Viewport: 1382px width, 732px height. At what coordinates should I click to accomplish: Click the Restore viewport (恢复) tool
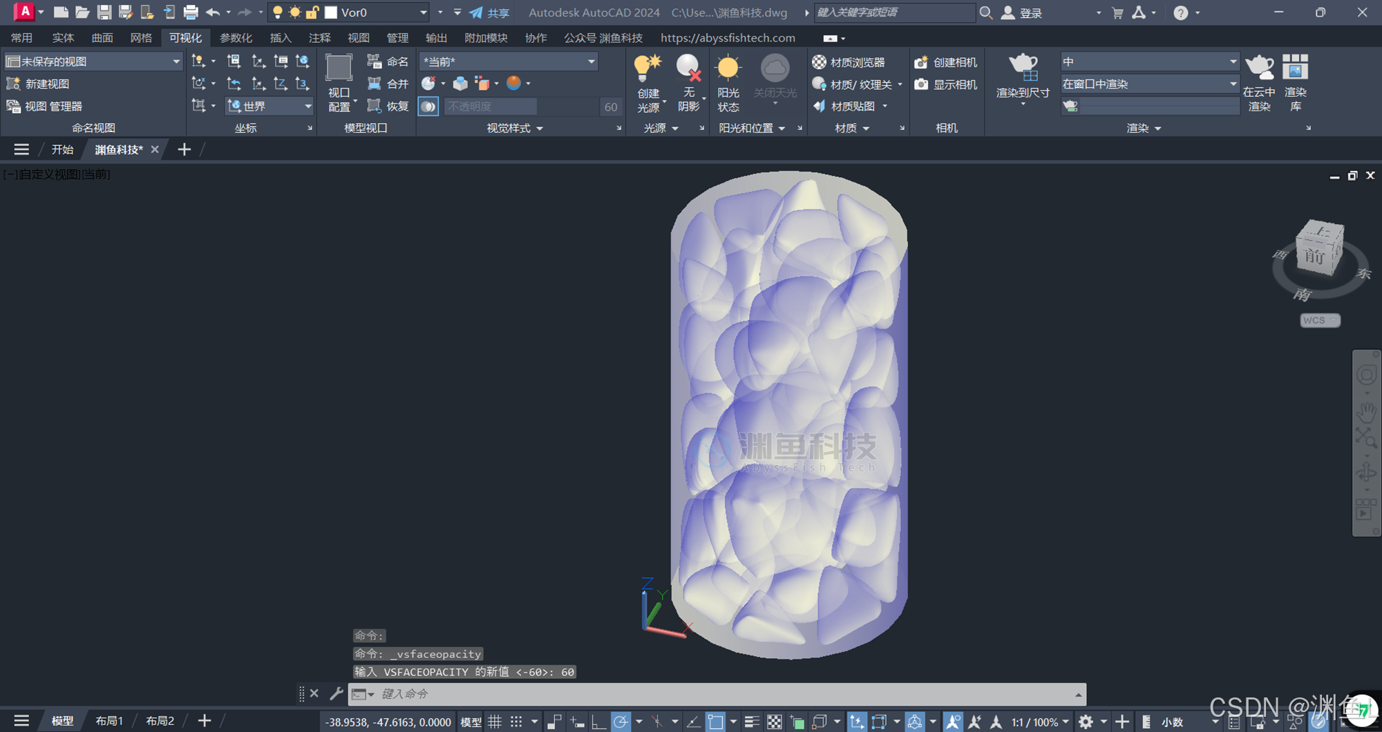388,106
